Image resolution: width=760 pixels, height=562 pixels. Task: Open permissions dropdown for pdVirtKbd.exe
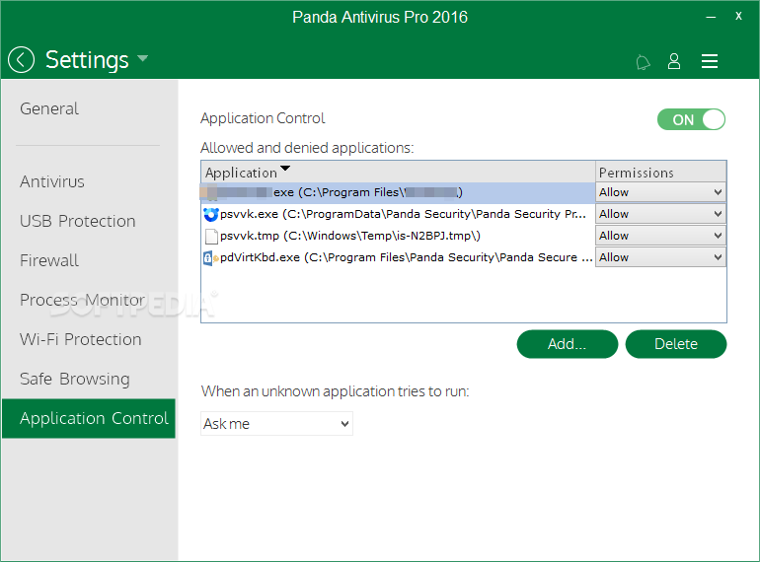(x=660, y=257)
